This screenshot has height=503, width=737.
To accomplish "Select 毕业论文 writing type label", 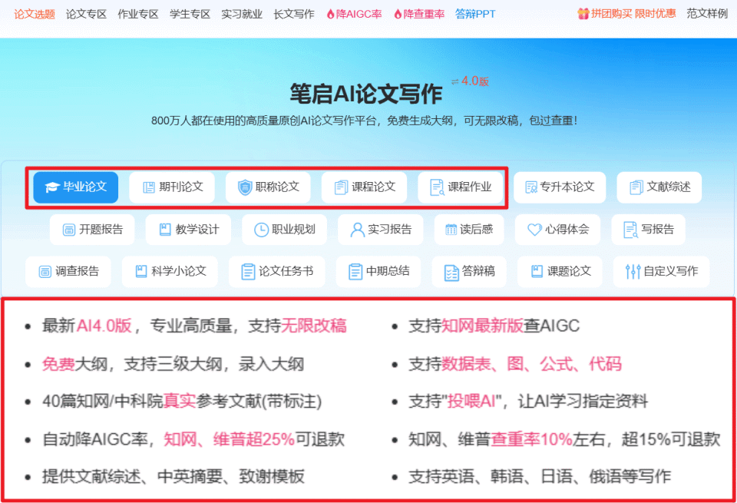I will pyautogui.click(x=85, y=187).
